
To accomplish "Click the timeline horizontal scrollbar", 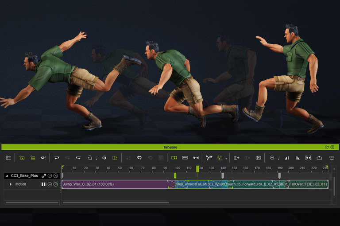I will pyautogui.click(x=116, y=203).
